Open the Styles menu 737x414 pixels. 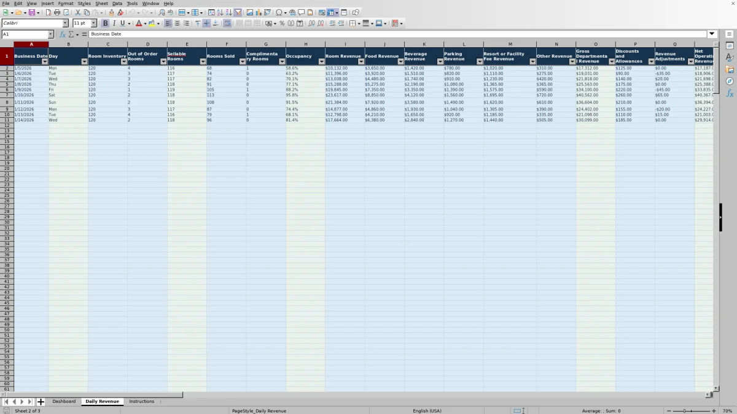tap(84, 3)
